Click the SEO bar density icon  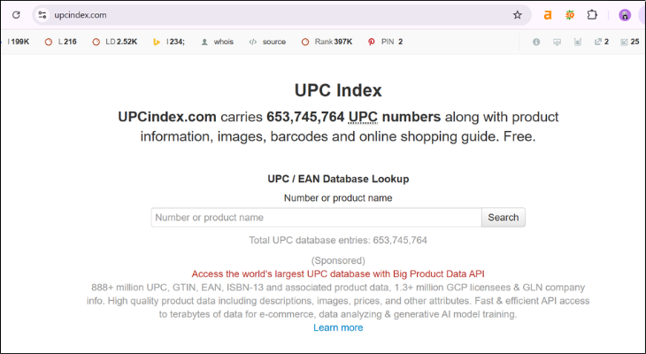pyautogui.click(x=578, y=42)
